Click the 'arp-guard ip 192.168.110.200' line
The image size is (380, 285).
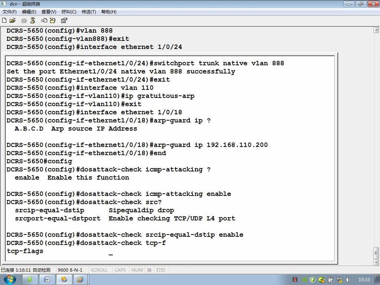tap(137, 145)
